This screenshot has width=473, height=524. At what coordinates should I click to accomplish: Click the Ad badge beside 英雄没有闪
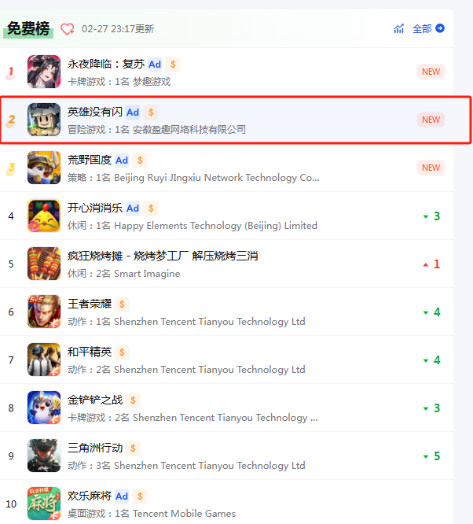[x=133, y=113]
